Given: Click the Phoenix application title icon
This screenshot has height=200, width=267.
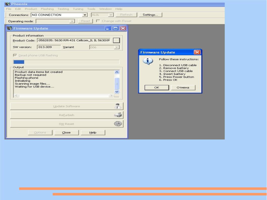Looking at the screenshot, I should click(8, 4).
